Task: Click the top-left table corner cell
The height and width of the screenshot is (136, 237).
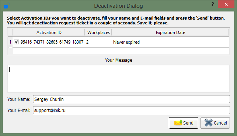Action: (x=10, y=32)
